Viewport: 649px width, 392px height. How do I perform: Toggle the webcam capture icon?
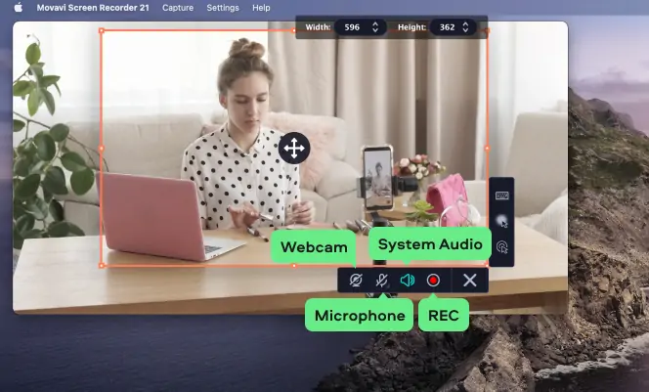(356, 281)
